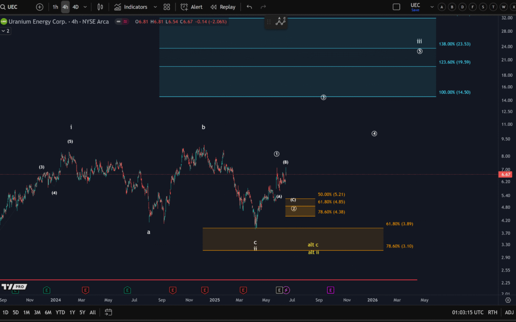Click the 01:03:15 UTC timezone clock
Screen dimensions: 516x322
(x=468, y=312)
